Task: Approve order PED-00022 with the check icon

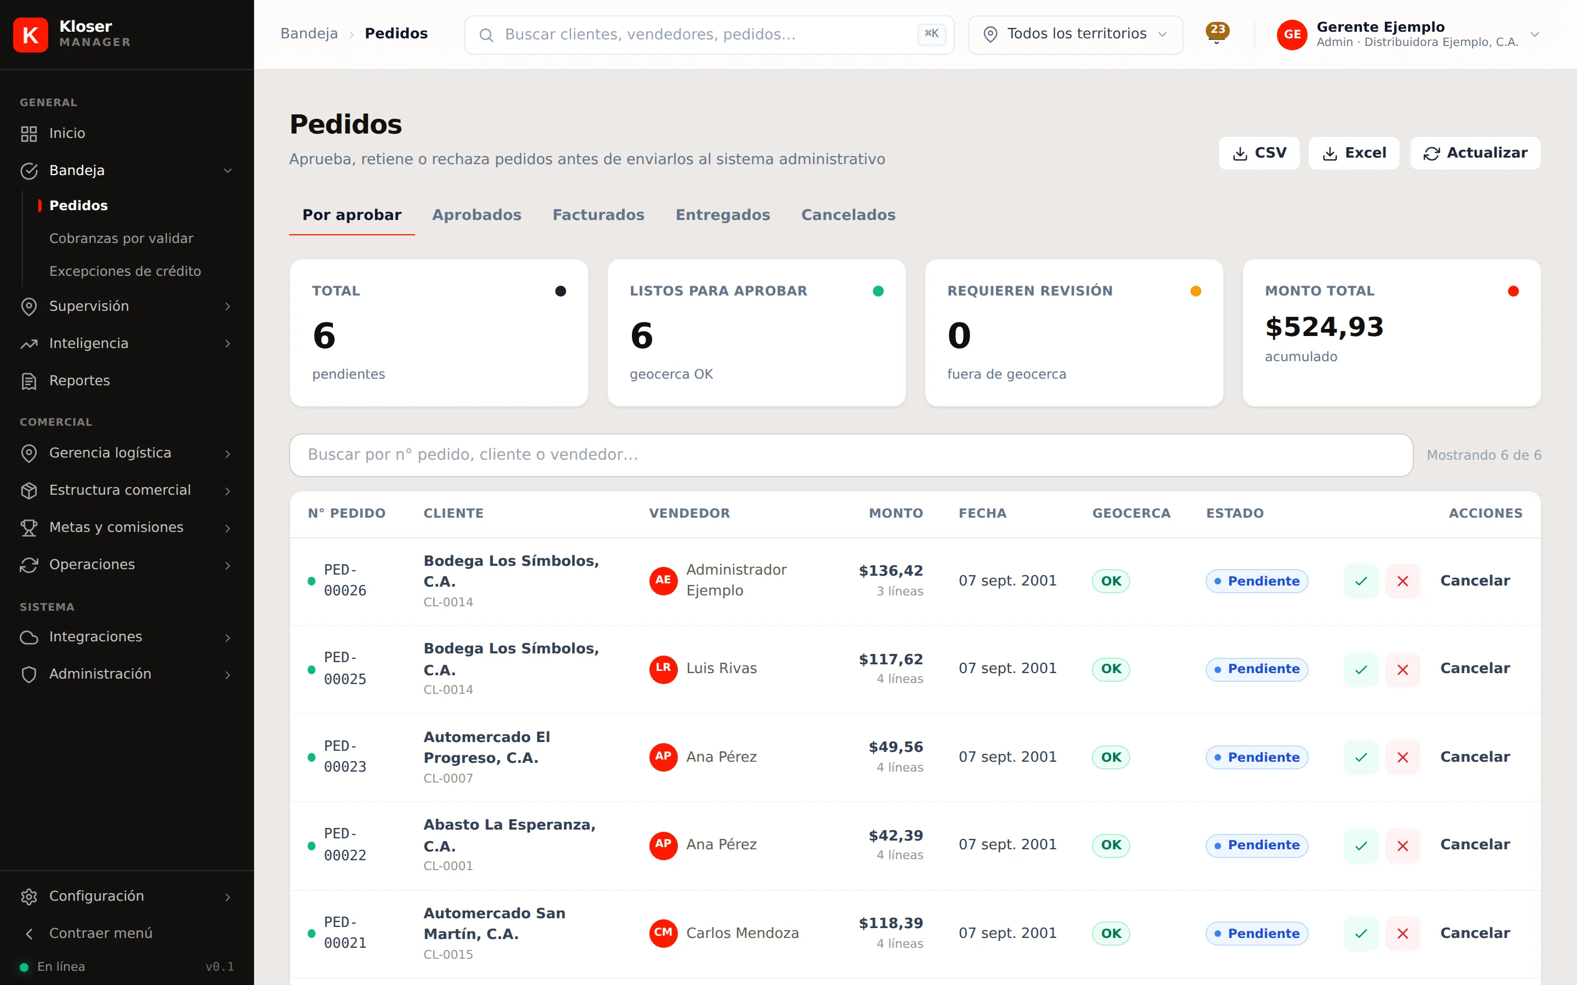Action: coord(1361,845)
